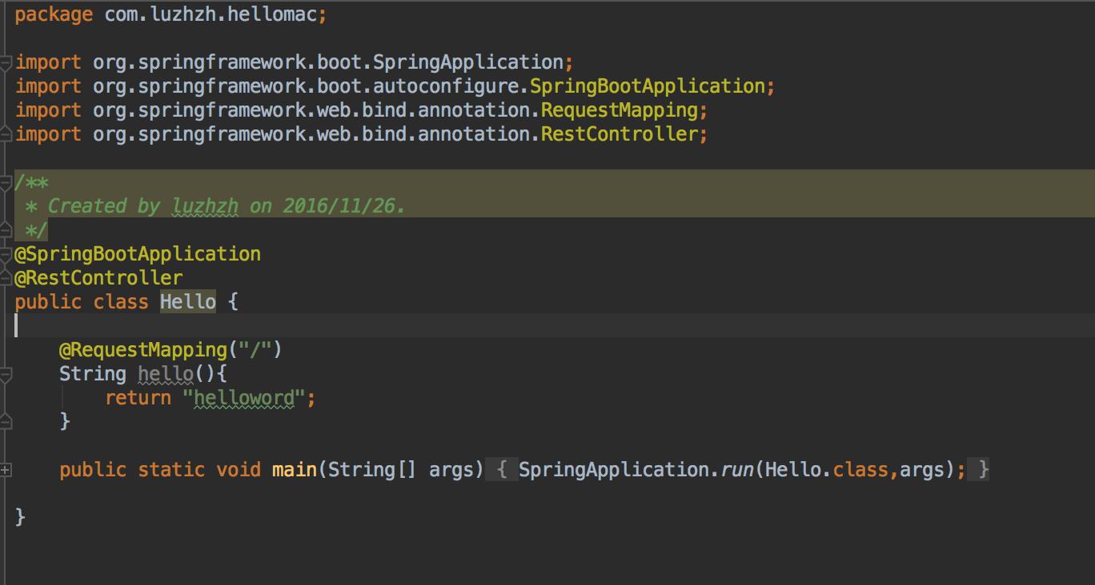Screen dimensions: 1095x585
Task: Click the underlined luzhzh author name in comment
Action: click(205, 206)
